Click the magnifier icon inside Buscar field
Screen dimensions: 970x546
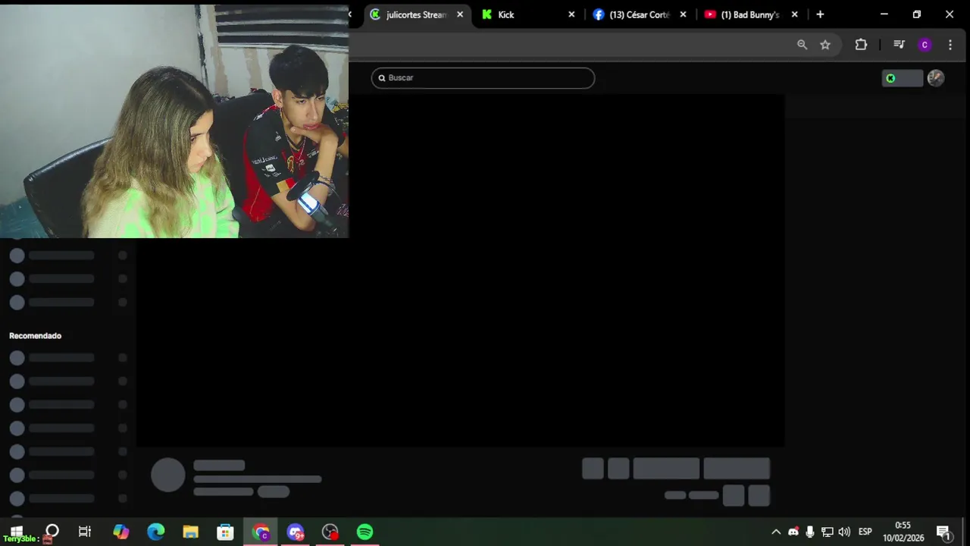(x=382, y=78)
